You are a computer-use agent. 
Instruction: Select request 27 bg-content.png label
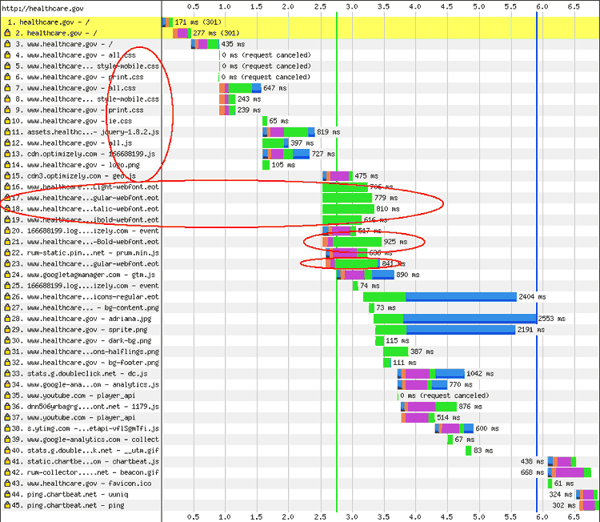coord(86,308)
